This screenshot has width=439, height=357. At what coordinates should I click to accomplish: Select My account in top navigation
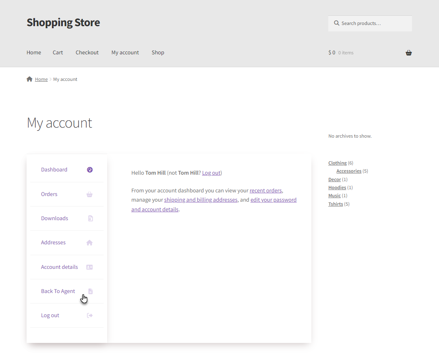click(x=125, y=53)
